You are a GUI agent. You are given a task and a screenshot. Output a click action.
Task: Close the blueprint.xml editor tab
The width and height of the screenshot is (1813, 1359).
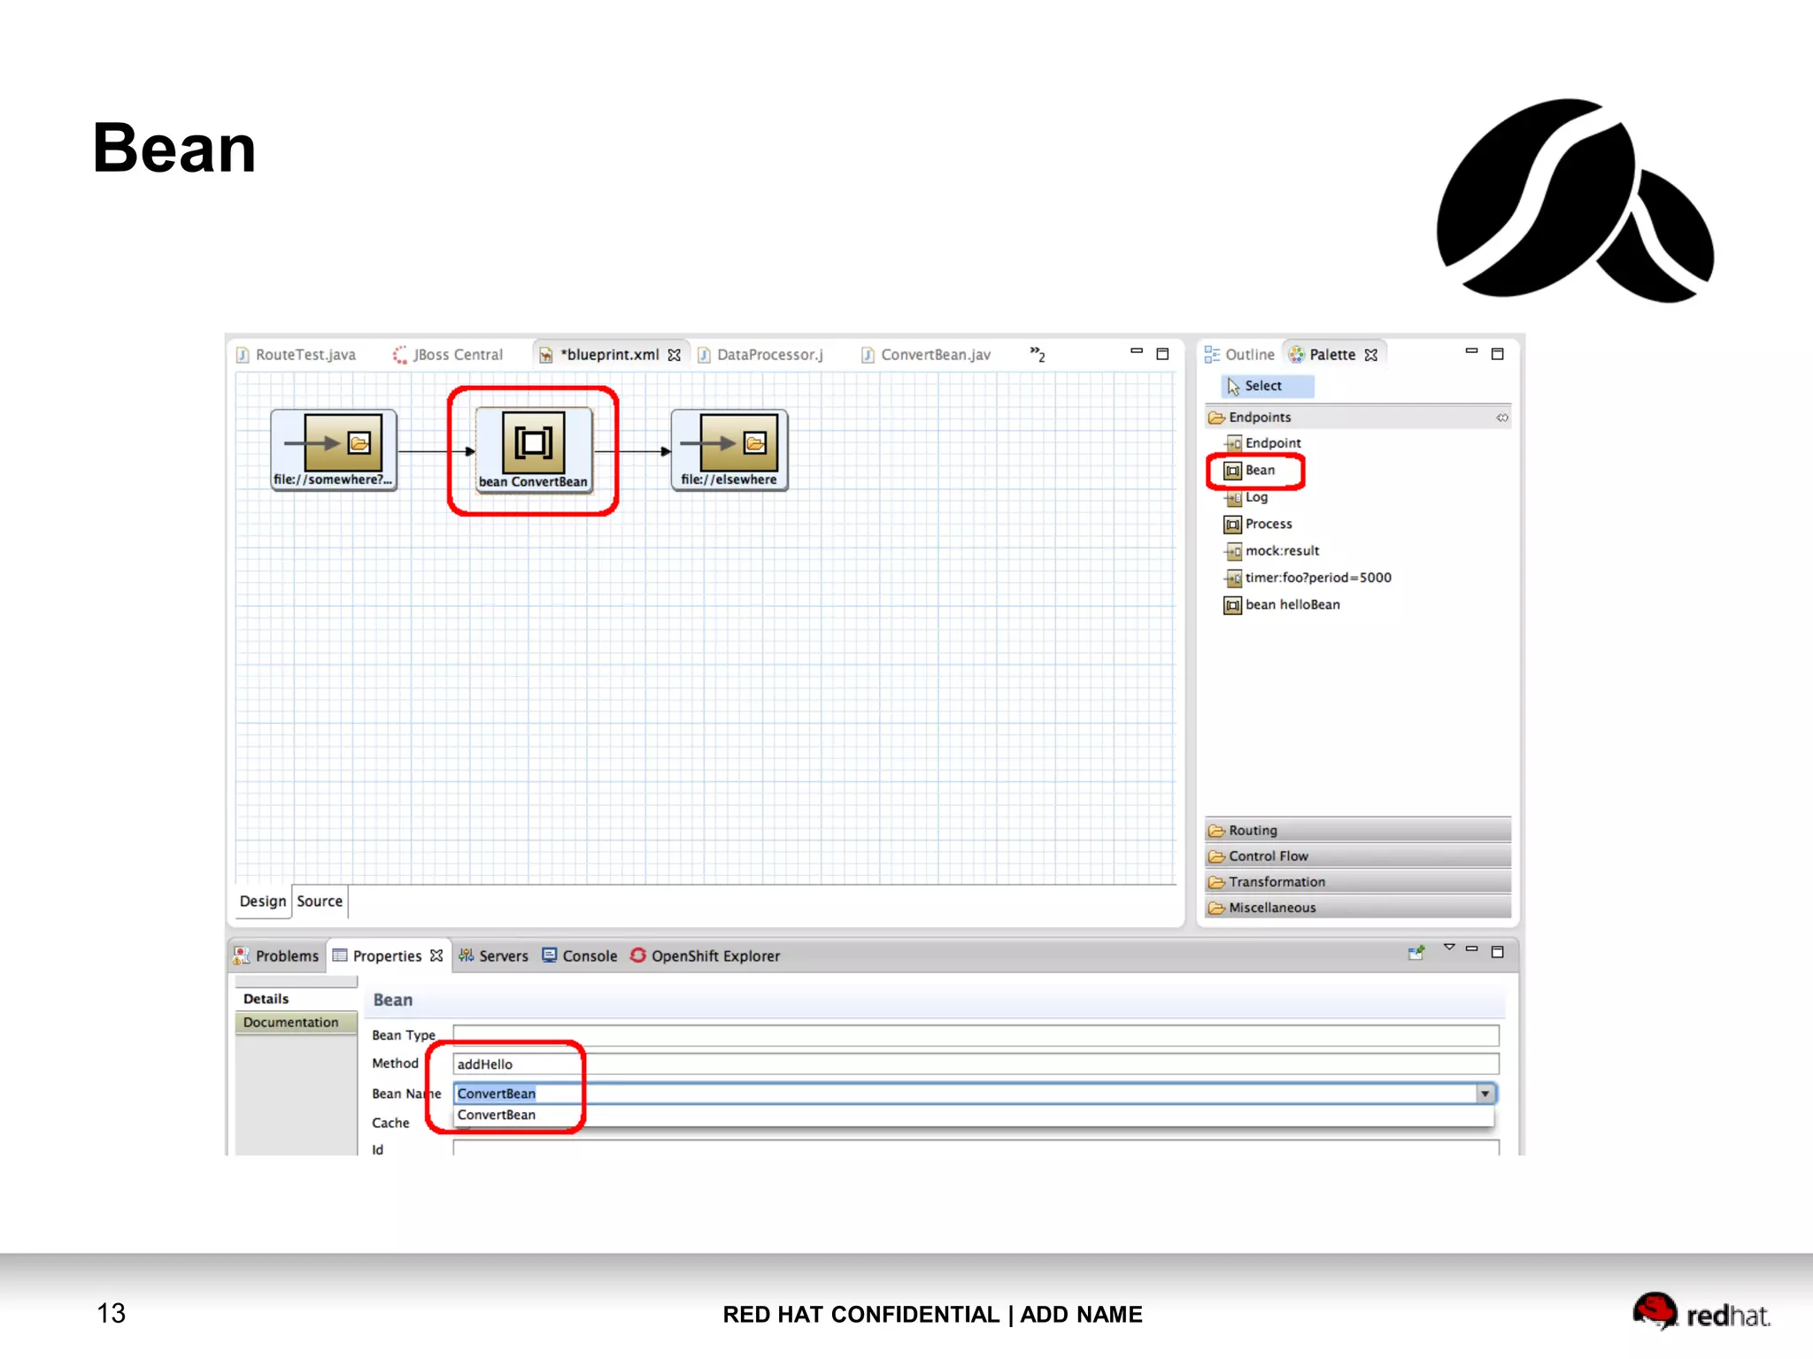tap(675, 355)
